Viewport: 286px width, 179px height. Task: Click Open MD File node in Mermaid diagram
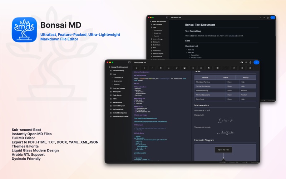point(223,150)
